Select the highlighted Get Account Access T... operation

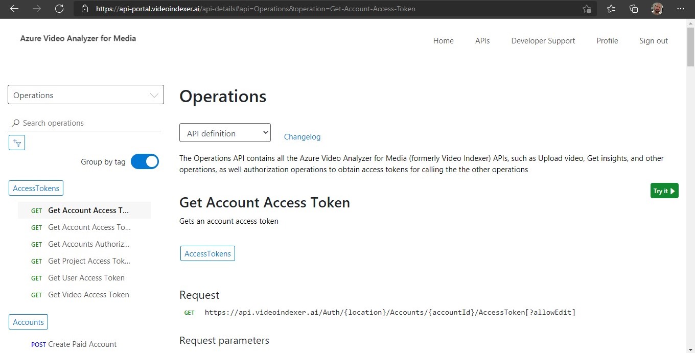pos(84,210)
